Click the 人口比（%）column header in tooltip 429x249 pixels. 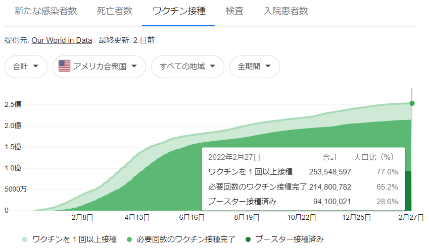374,157
